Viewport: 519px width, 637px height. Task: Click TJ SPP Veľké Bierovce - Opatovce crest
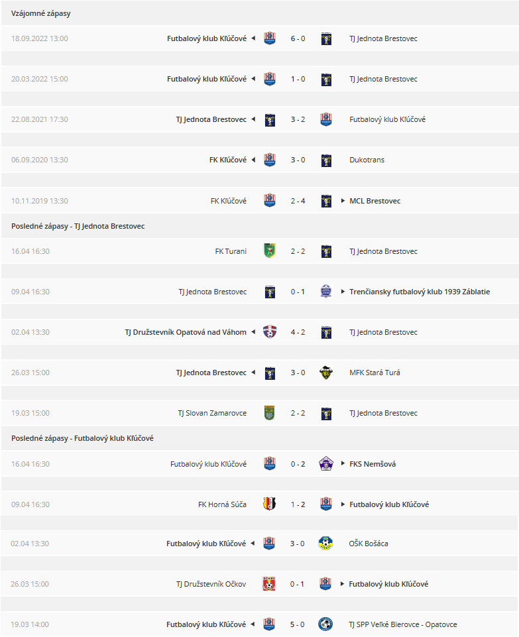click(x=325, y=624)
